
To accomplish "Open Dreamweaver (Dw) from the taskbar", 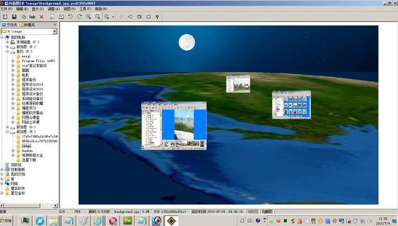I will pos(127,221).
